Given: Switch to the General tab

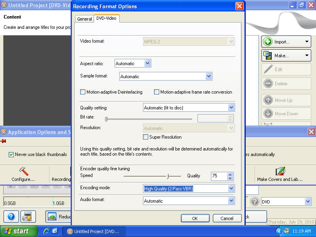Looking at the screenshot, I should [x=84, y=19].
